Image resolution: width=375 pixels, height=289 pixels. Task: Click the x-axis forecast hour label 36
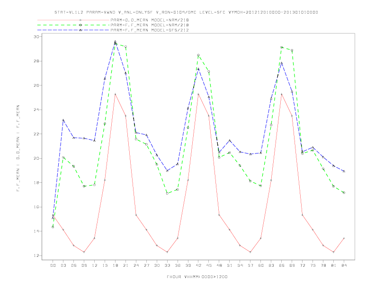click(178, 265)
